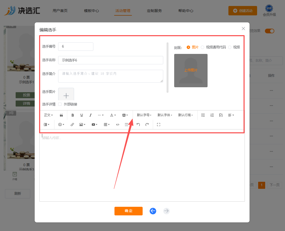The height and width of the screenshot is (231, 285).
Task: Insert a hyperlink in the editor
Action: coord(72,124)
